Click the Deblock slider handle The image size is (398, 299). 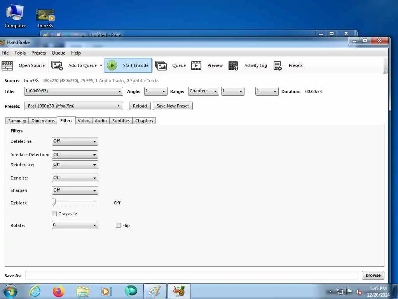tap(54, 202)
